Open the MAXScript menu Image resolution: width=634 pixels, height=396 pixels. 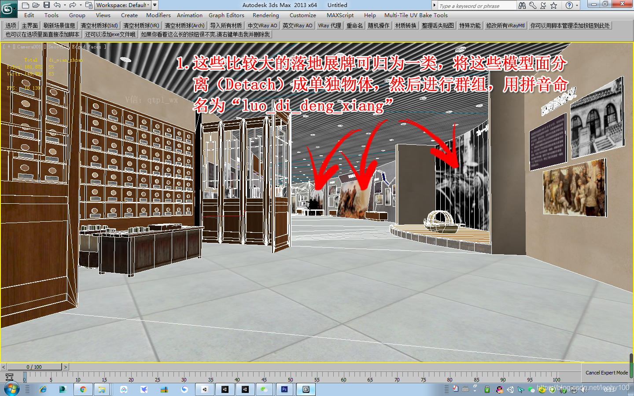click(x=340, y=15)
